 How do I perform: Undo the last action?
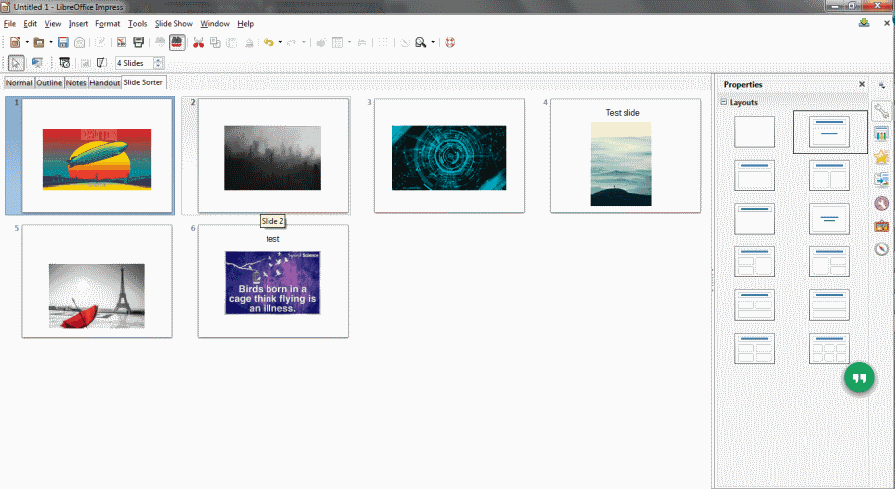coord(268,42)
